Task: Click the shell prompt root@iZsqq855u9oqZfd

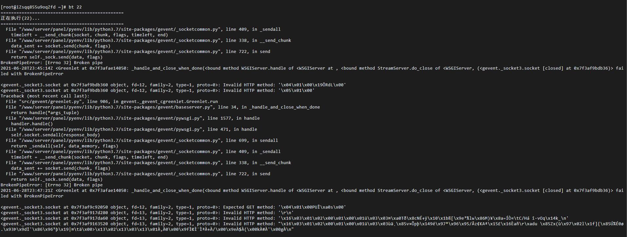Action: tap(29, 7)
